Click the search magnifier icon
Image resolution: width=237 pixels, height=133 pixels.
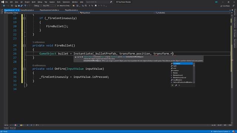coord(111,2)
